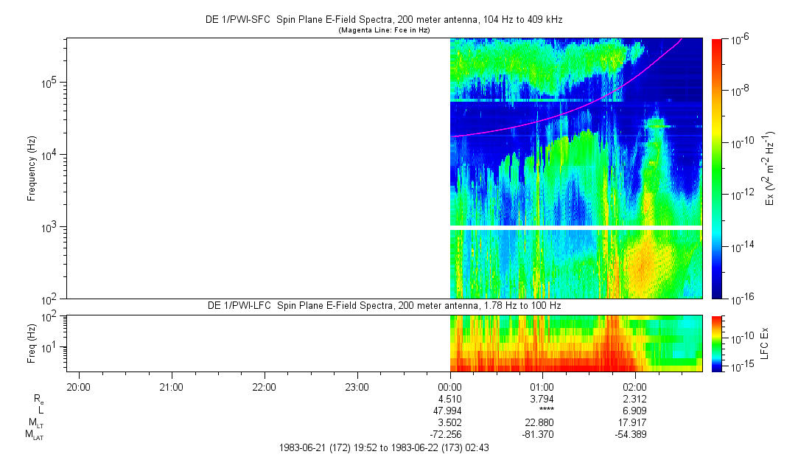Click the main SFC spectrogram title text

click(x=383, y=21)
